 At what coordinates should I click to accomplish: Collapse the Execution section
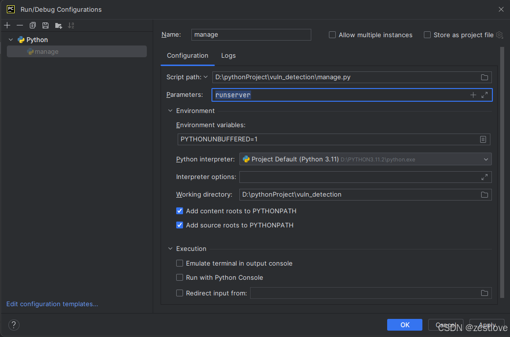(170, 248)
